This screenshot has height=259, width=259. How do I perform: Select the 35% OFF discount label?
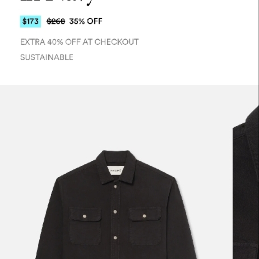pyautogui.click(x=86, y=21)
